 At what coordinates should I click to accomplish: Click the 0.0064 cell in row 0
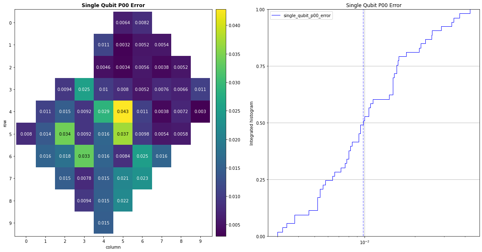click(123, 23)
